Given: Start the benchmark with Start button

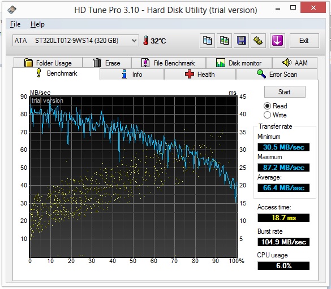Looking at the screenshot, I should pos(285,92).
